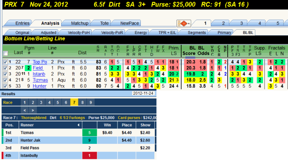The width and height of the screenshot is (288, 160).
Task: Click the Results date field 2012-11-24
Action: pos(143,93)
